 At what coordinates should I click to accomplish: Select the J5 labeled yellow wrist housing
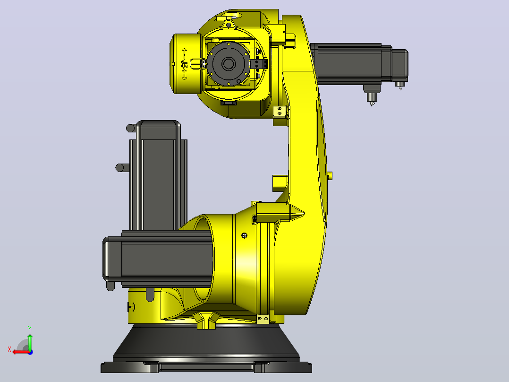coord(186,64)
